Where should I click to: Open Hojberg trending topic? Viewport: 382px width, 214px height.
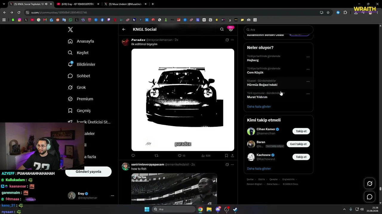tap(253, 60)
